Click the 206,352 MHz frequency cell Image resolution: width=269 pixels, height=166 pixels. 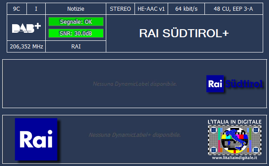coord(26,47)
